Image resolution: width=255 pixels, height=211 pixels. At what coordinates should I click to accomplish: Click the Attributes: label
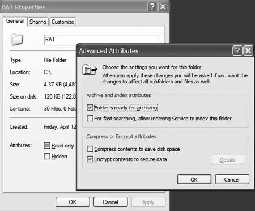(20, 145)
